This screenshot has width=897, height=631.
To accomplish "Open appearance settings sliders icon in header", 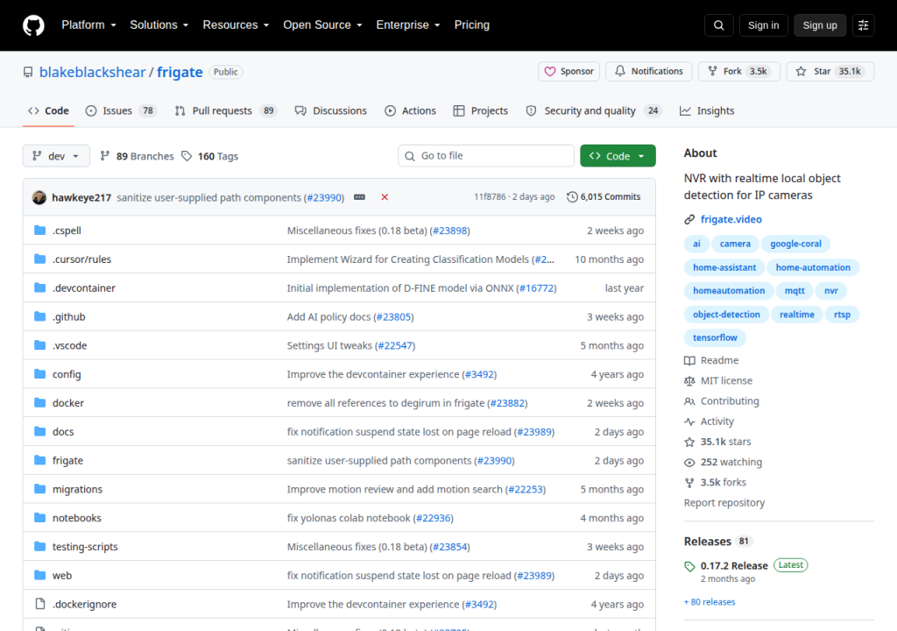I will (863, 25).
